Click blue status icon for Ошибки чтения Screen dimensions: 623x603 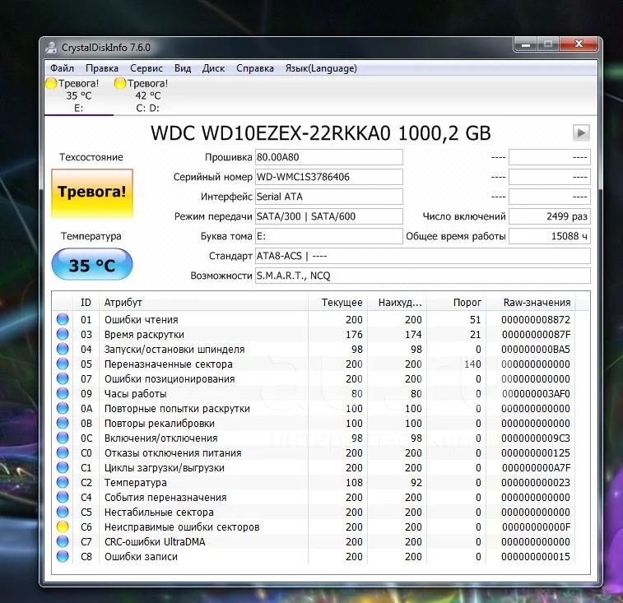click(63, 319)
